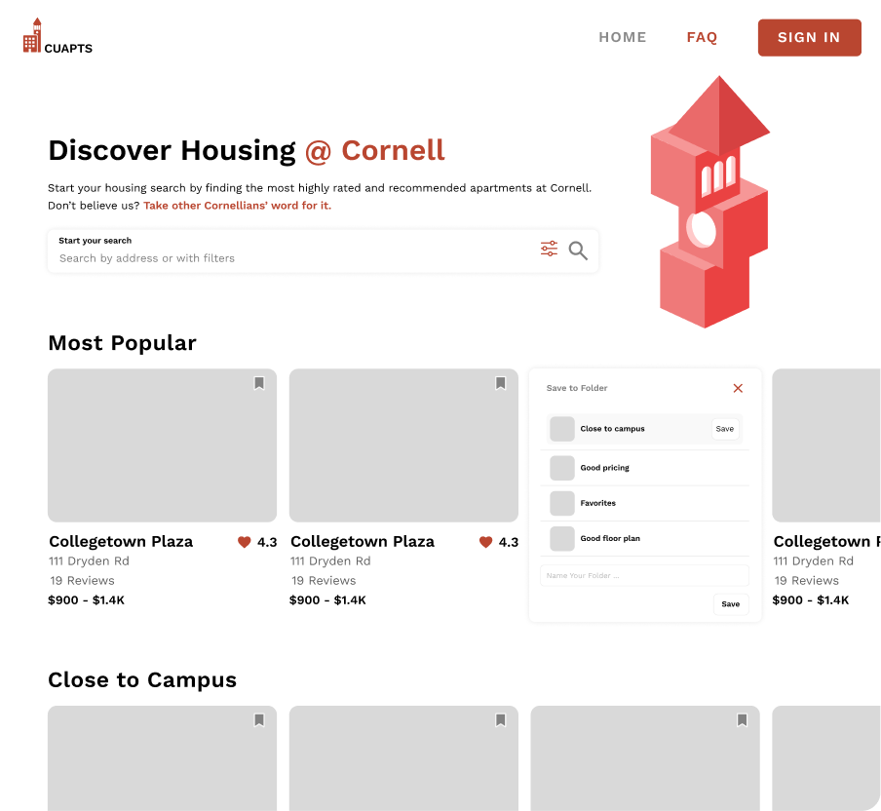This screenshot has height=811, width=881.
Task: Bookmark first Most Popular Collegetown Plaza card
Action: pyautogui.click(x=259, y=383)
